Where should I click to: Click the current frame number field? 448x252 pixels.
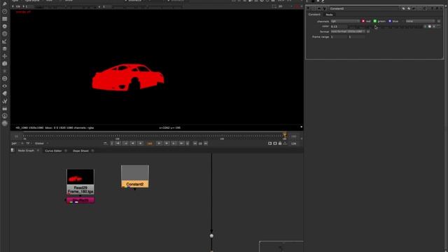(150, 143)
